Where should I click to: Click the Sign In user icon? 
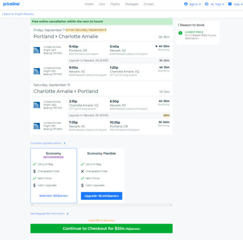coord(186,4)
